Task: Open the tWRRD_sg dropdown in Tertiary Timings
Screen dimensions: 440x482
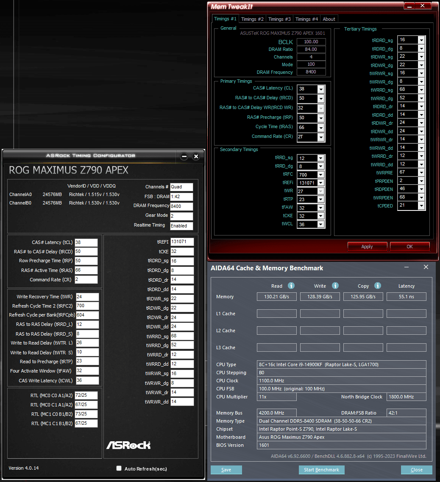Action: 422,90
